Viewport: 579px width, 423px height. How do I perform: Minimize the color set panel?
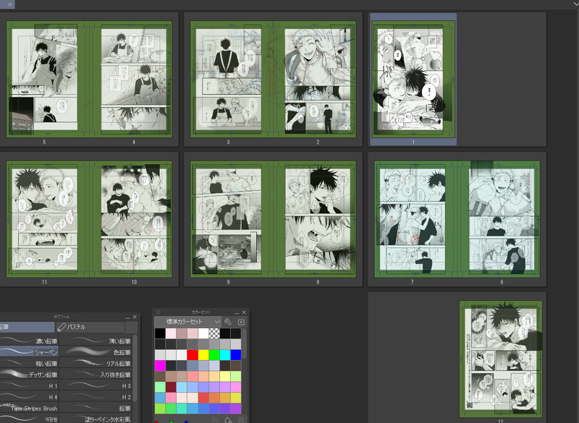click(237, 312)
